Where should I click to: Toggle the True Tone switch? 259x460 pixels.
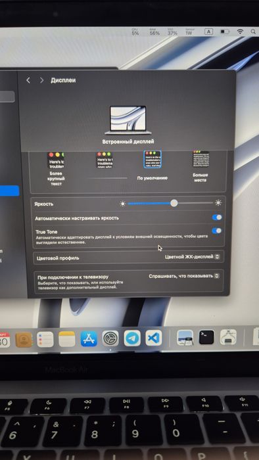click(x=216, y=231)
